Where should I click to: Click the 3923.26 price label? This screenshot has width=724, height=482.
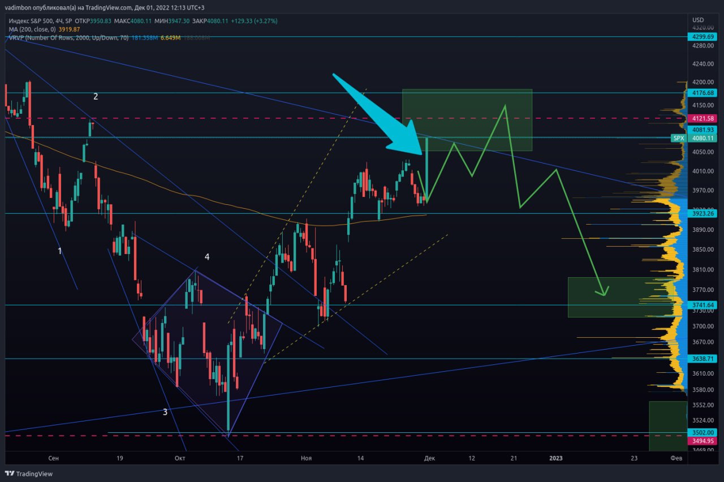click(x=702, y=214)
